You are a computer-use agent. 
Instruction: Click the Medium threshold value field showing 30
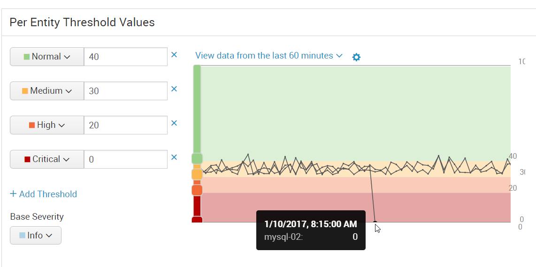(x=125, y=91)
